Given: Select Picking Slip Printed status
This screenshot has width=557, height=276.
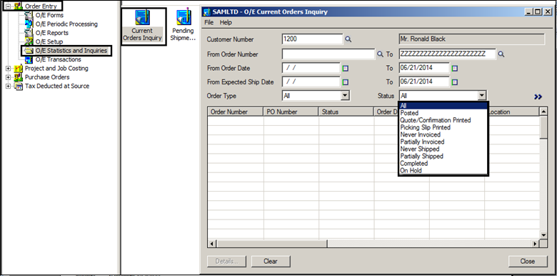Looking at the screenshot, I should click(x=443, y=127).
